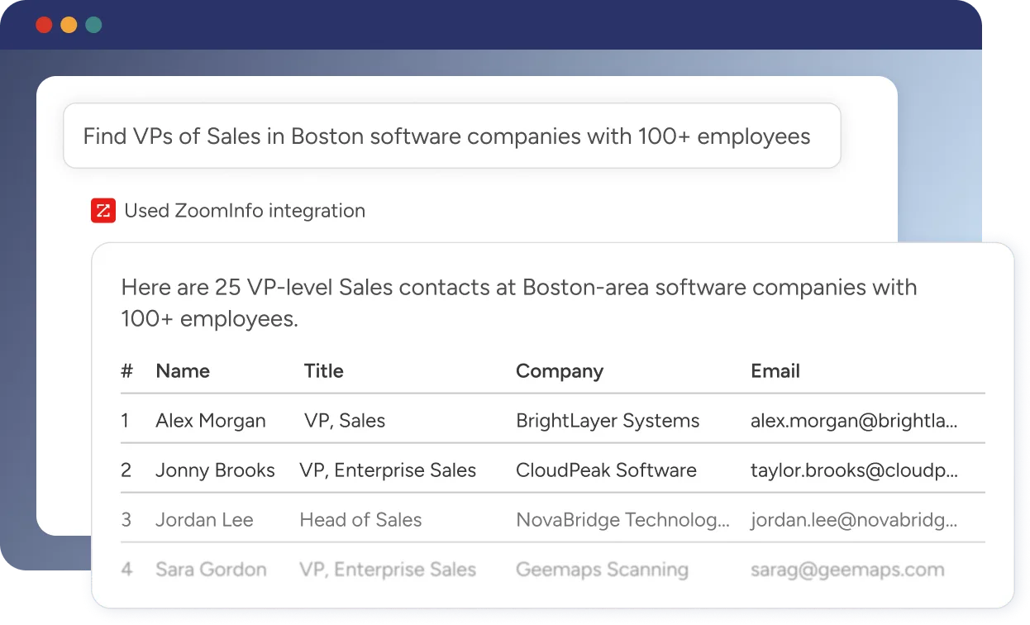Image resolution: width=1030 pixels, height=625 pixels.
Task: Select the result summary paragraph text
Action: coord(519,303)
